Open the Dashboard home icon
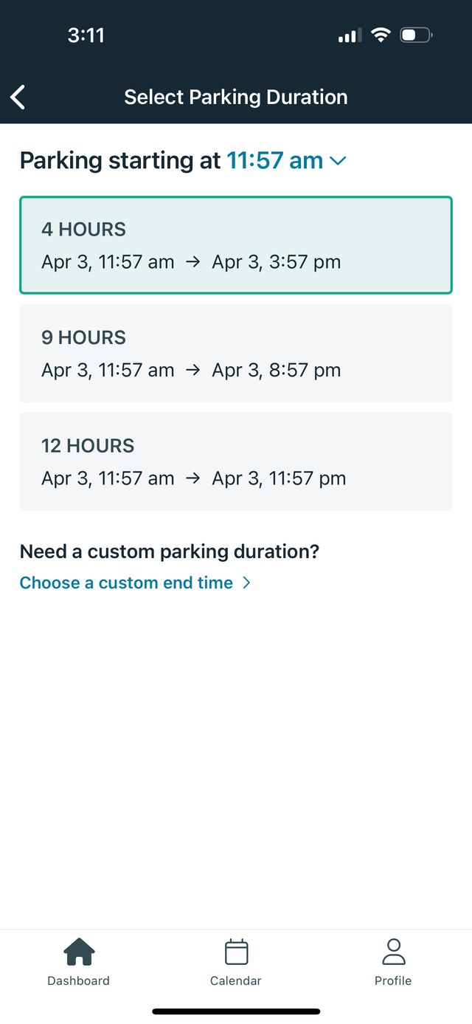The width and height of the screenshot is (472, 1024). (79, 952)
